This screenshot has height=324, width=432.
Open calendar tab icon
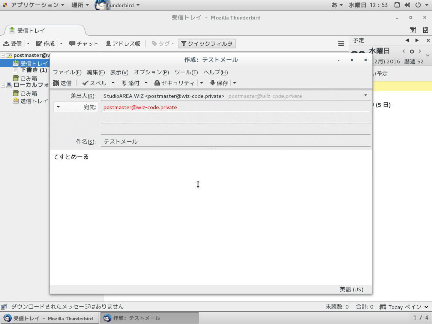(413, 30)
